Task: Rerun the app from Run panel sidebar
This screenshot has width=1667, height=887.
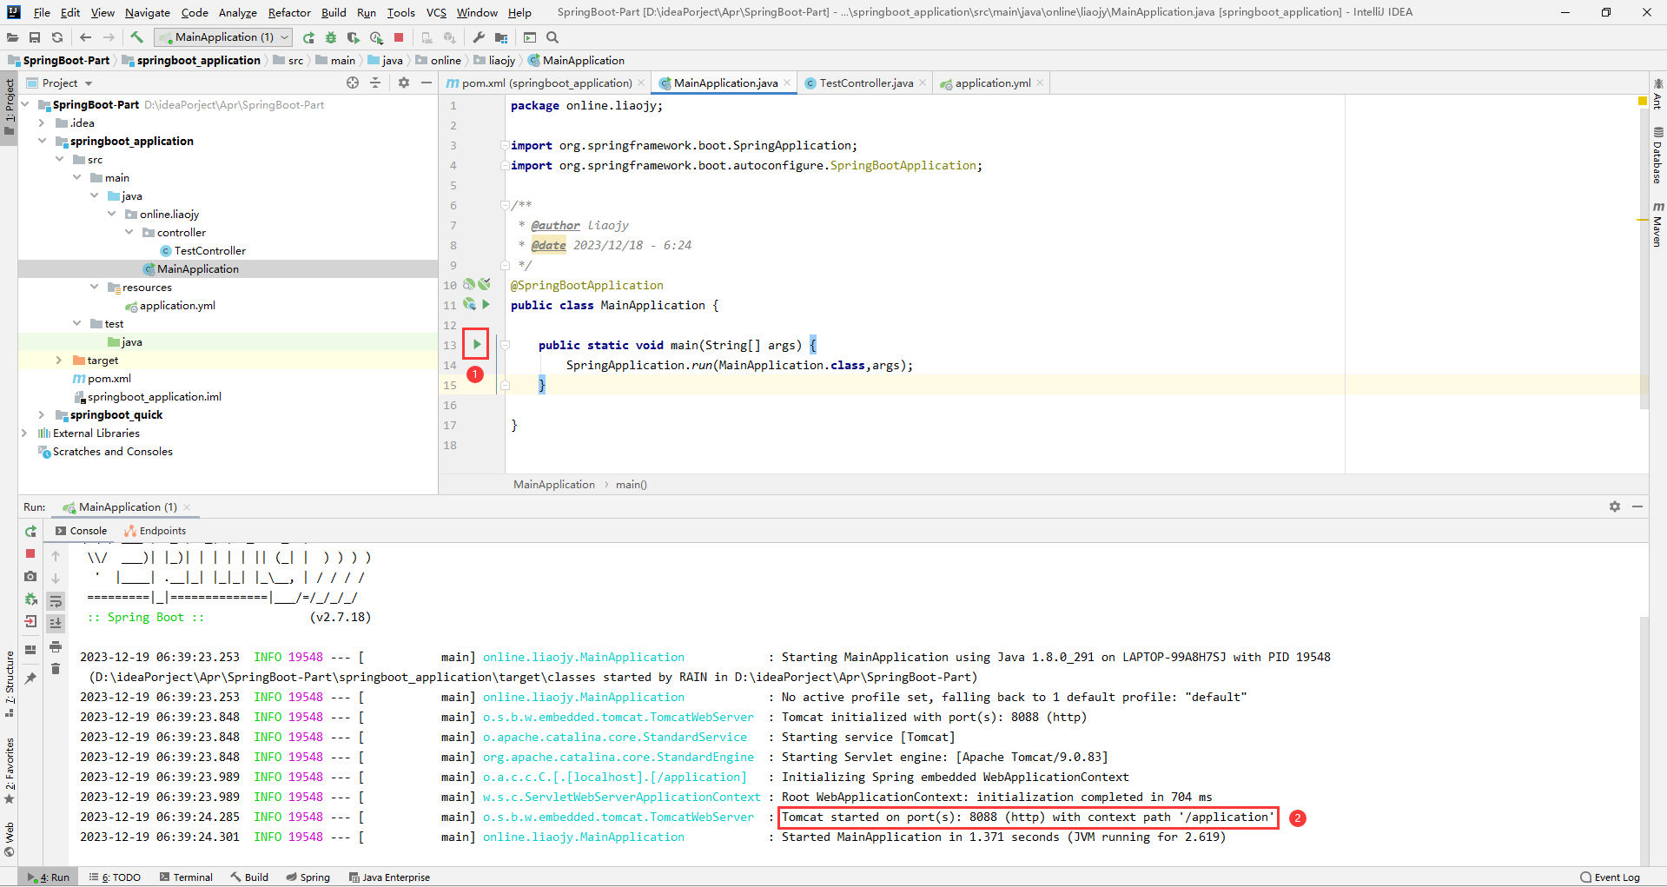Action: (x=30, y=531)
